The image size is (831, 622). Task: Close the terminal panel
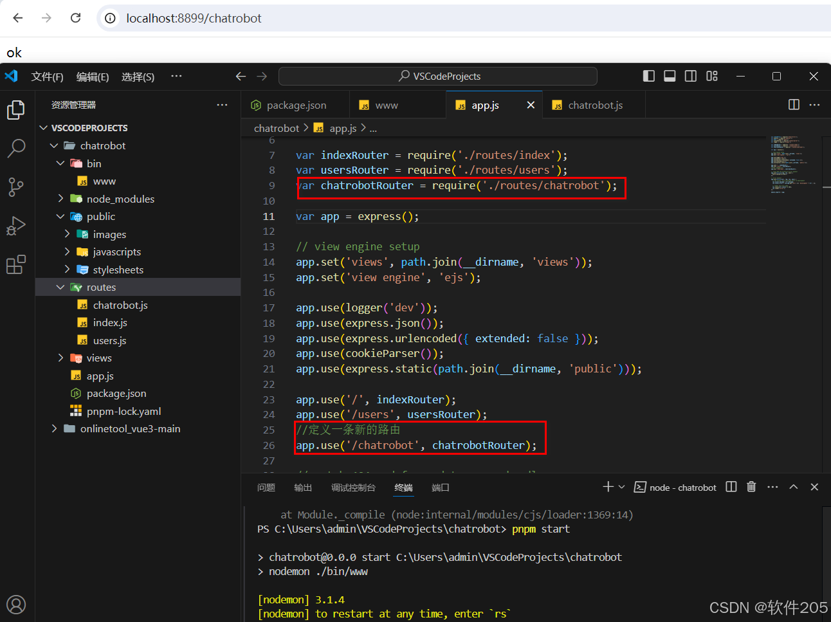(x=814, y=487)
